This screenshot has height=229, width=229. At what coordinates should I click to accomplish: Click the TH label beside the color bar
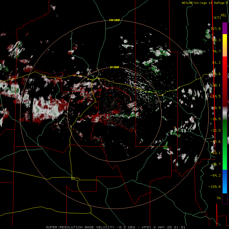tap(219, 198)
